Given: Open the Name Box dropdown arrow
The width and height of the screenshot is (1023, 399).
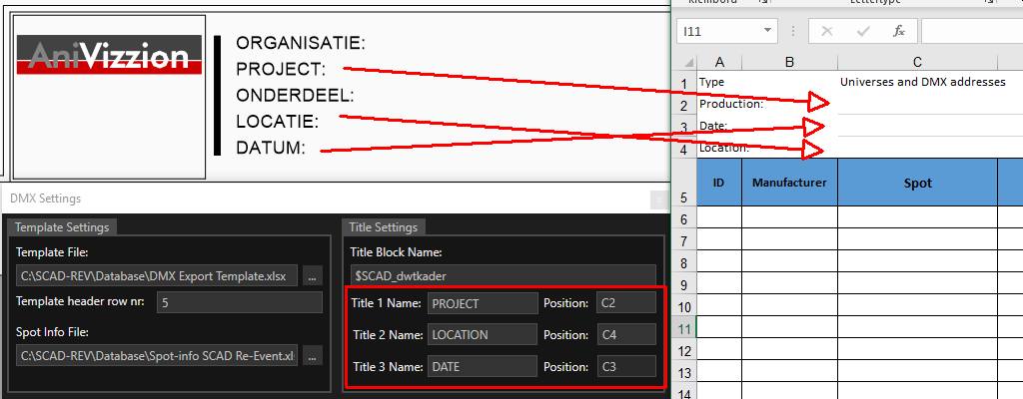Looking at the screenshot, I should [x=766, y=31].
